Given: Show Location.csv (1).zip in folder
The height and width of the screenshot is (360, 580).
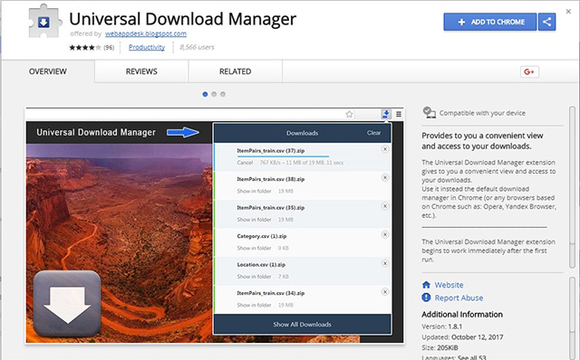Looking at the screenshot, I should pos(254,277).
